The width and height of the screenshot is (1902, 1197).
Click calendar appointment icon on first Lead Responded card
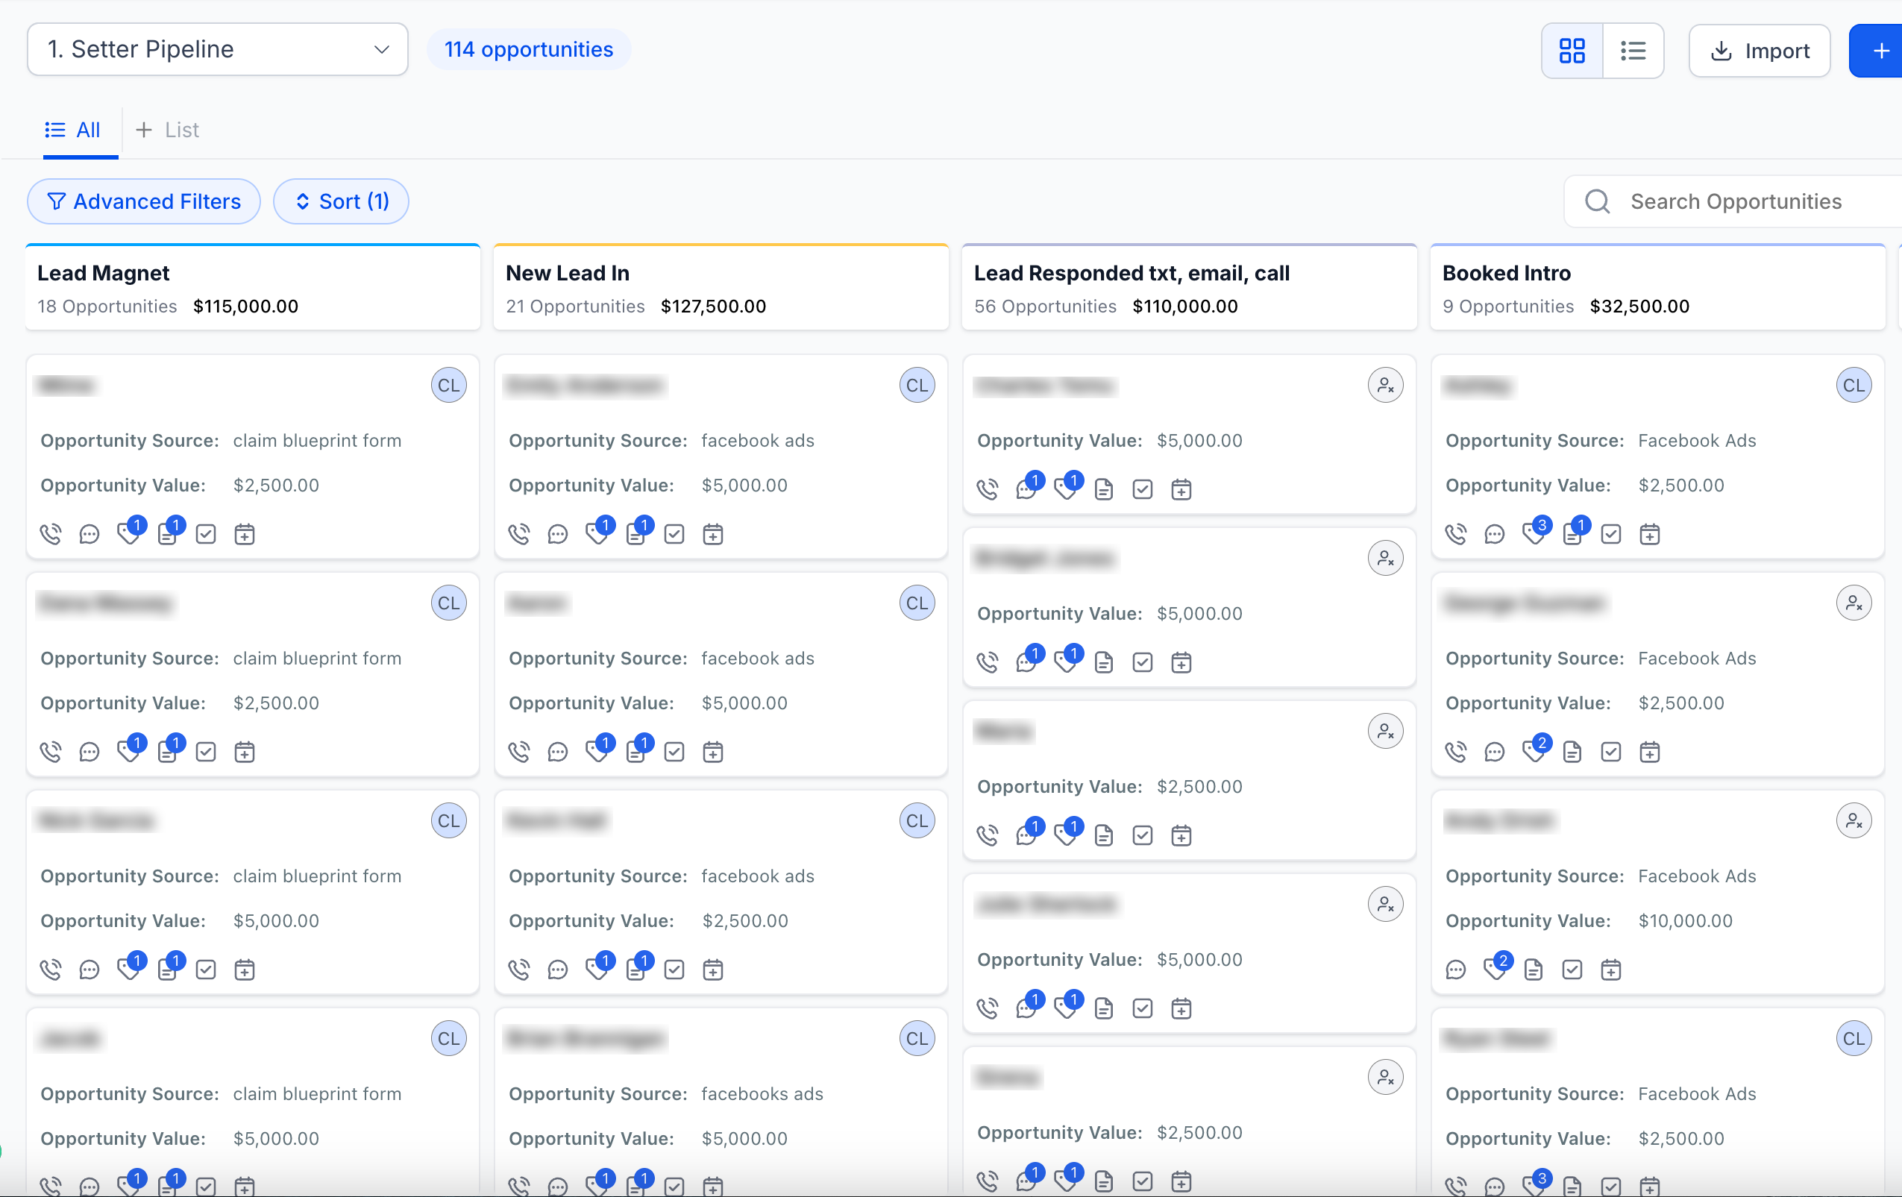pyautogui.click(x=1181, y=489)
